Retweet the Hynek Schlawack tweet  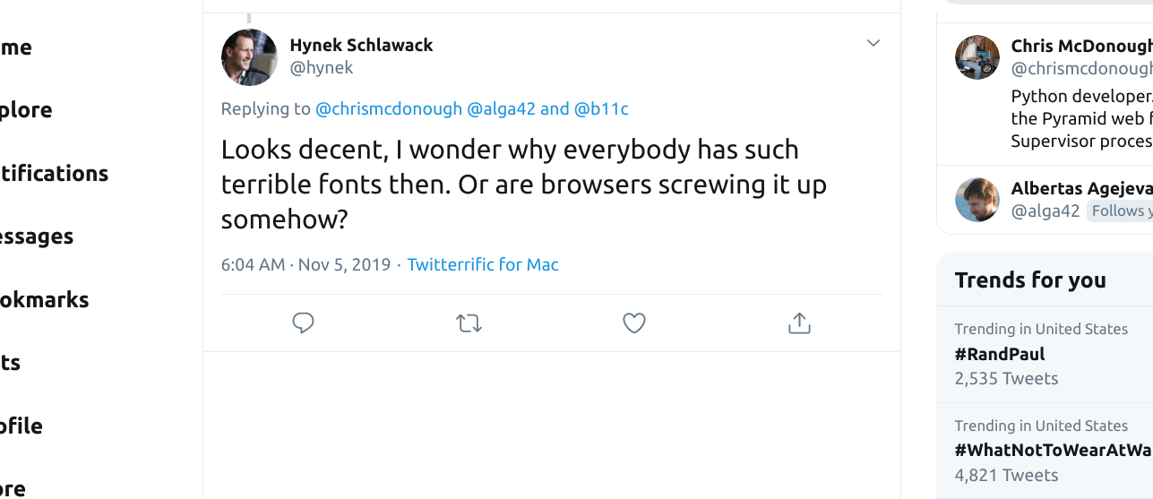coord(469,323)
